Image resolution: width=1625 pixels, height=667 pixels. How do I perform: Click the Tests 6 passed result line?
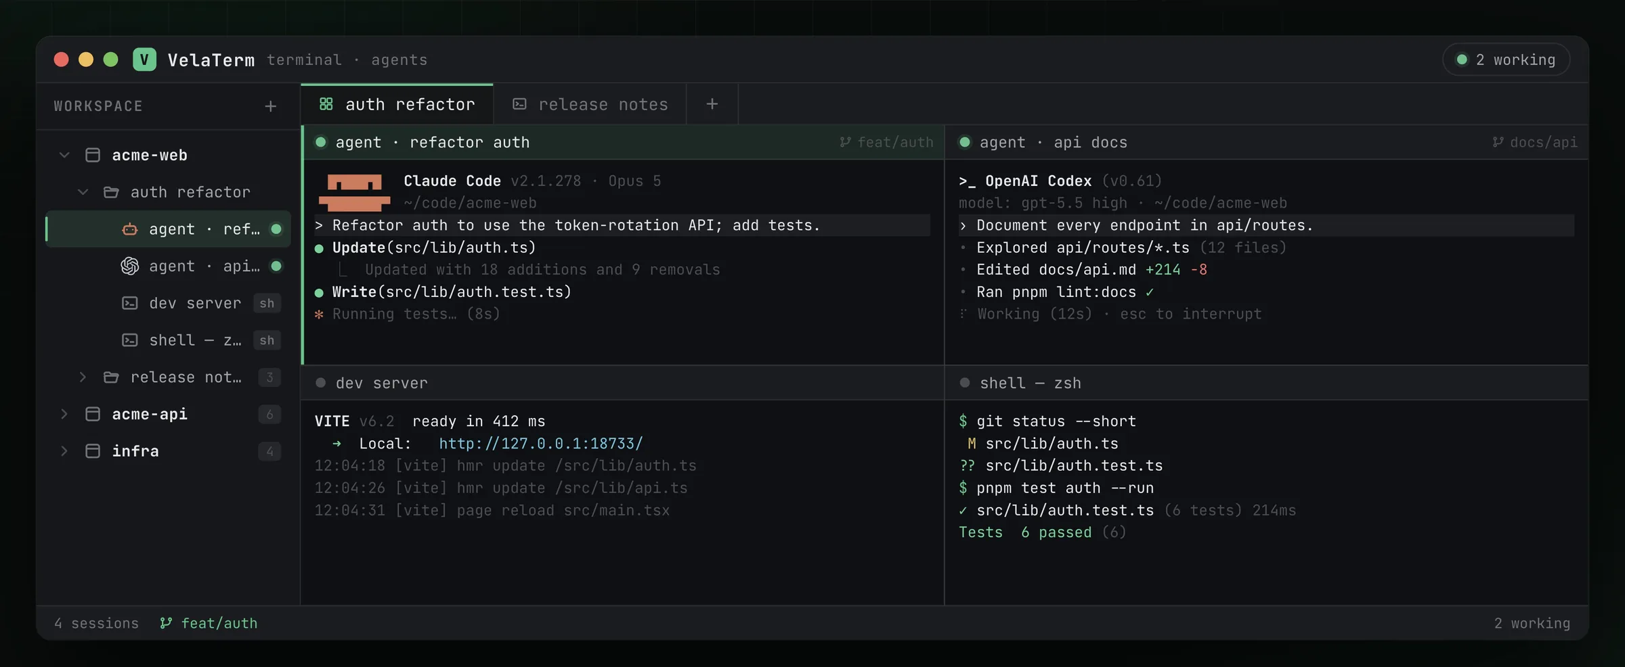click(x=1042, y=532)
